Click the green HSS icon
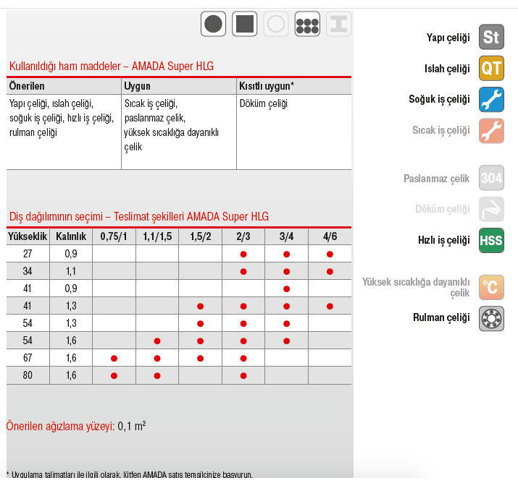This screenshot has height=483, width=518. 492,240
